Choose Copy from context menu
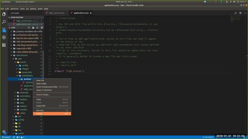Image resolution: width=248 pixels, height=139 pixels. pyautogui.click(x=52, y=100)
